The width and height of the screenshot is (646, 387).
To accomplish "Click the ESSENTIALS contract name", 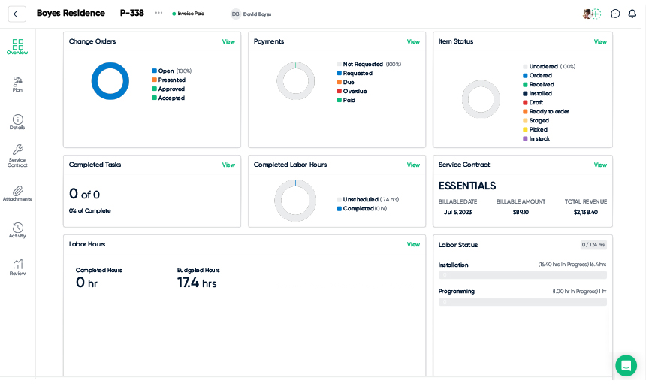I will (467, 186).
